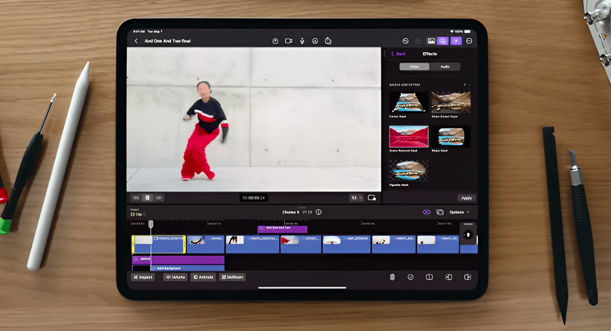
Task: Select the Shape Mask effect thumbnail
Action: pyautogui.click(x=451, y=136)
